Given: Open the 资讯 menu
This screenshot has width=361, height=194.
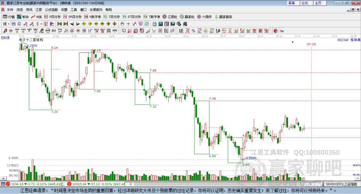Looking at the screenshot, I should point(29,10).
